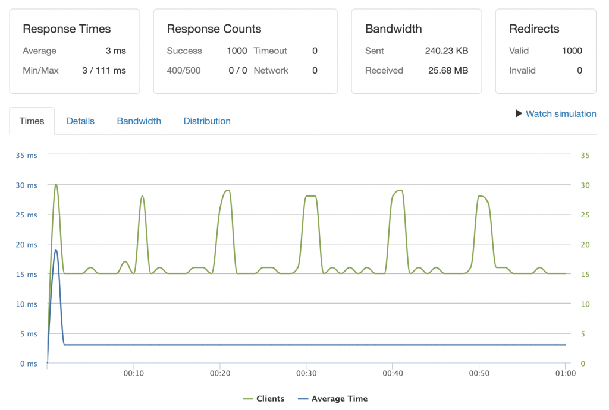
Task: Click the Bandwidth card heading
Action: (394, 29)
